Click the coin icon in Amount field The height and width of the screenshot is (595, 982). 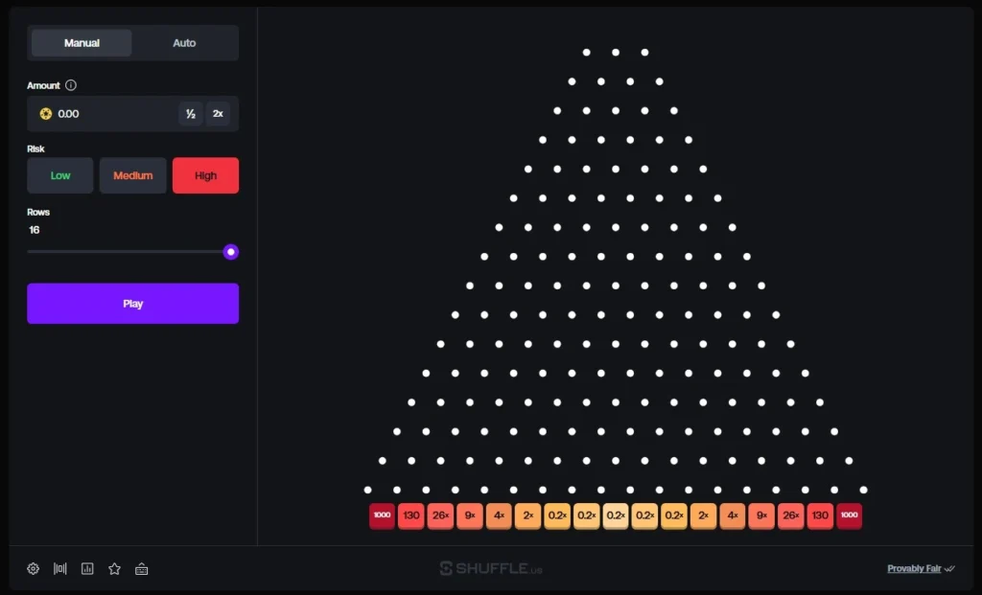pos(45,114)
